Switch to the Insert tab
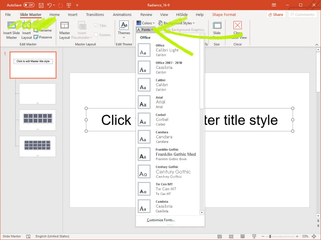 point(73,14)
